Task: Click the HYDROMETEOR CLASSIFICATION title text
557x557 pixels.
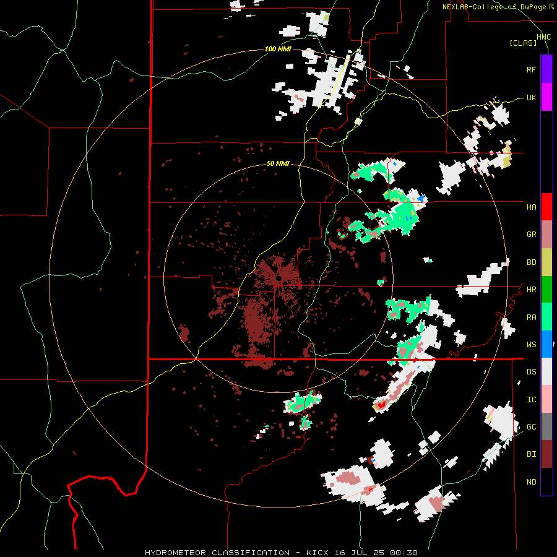Action: pos(217,553)
